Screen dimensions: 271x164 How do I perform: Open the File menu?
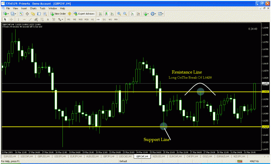click(8, 8)
